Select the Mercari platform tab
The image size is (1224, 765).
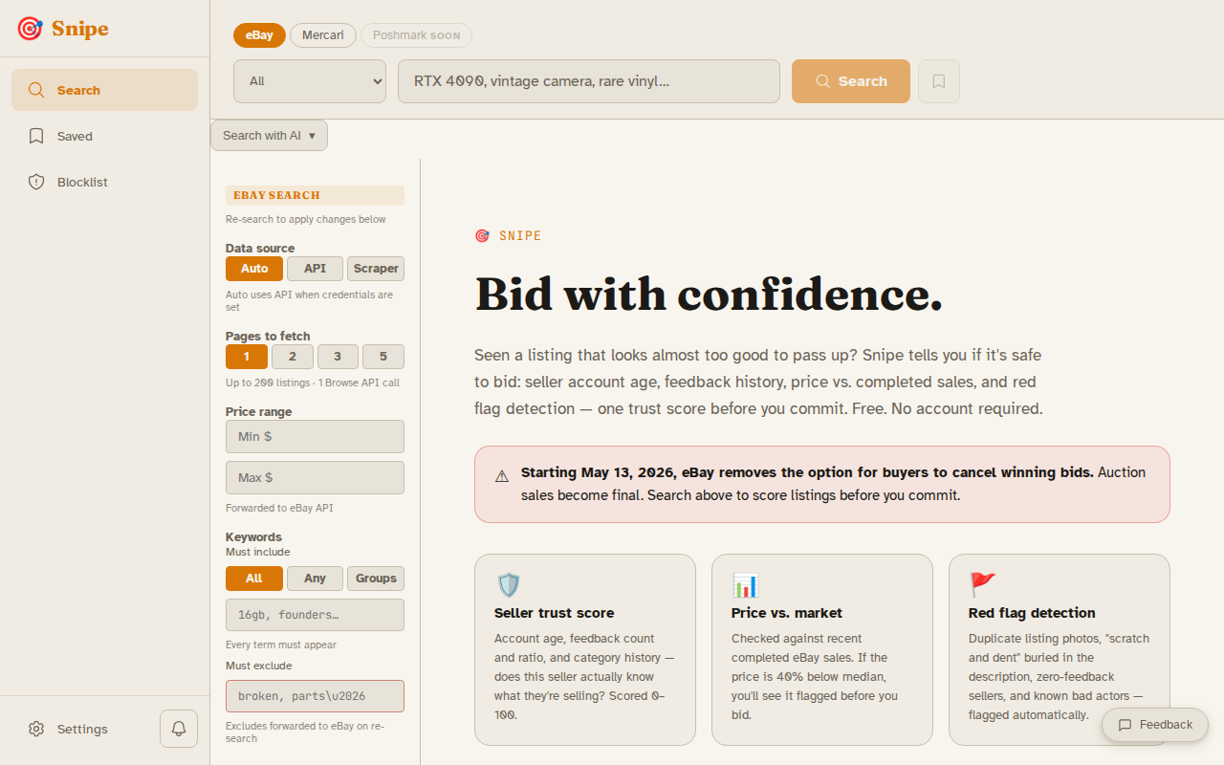click(323, 35)
